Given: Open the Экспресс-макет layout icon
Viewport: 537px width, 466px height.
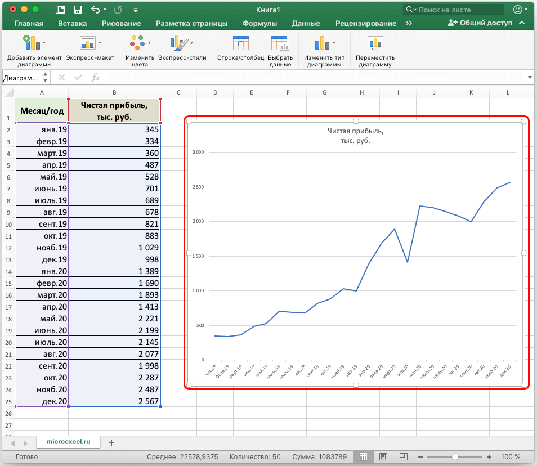Looking at the screenshot, I should [88, 43].
